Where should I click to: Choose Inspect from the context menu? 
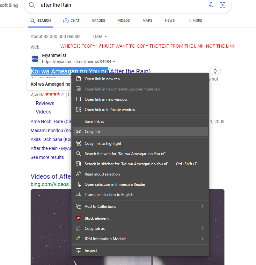coord(140,251)
